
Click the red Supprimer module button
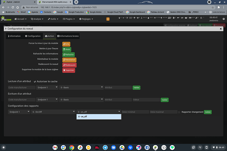pyautogui.click(x=68, y=70)
